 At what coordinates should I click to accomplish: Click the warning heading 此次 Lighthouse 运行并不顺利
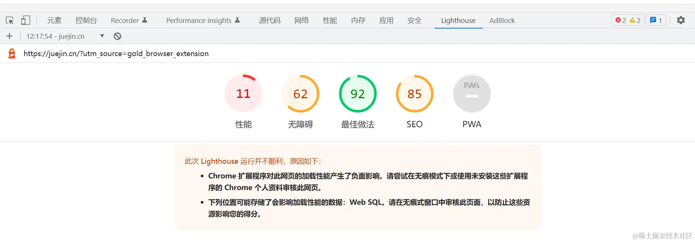coord(253,161)
